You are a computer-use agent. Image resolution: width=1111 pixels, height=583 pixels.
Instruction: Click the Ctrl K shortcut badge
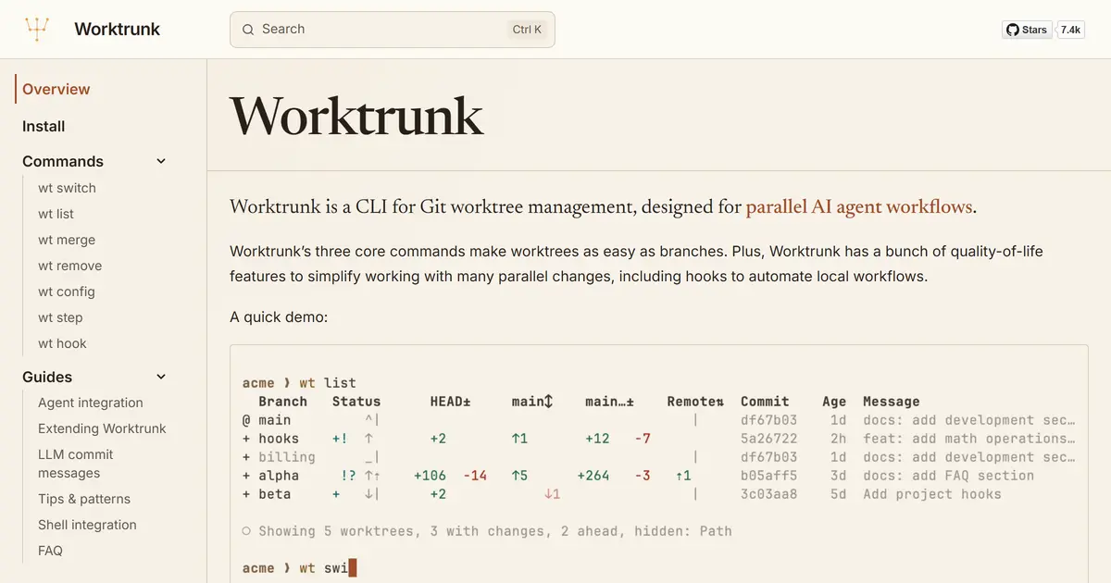527,30
